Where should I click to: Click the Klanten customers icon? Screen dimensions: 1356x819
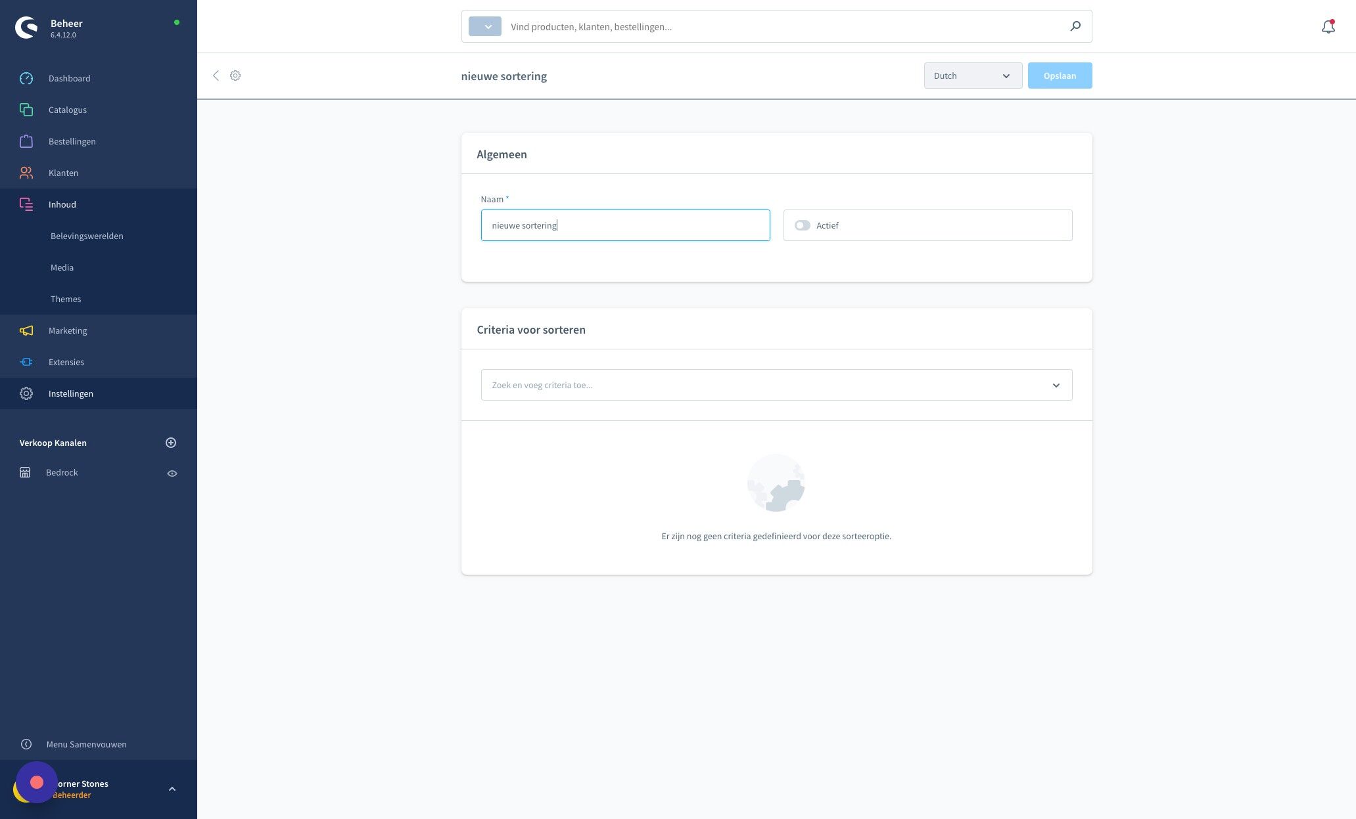point(26,173)
